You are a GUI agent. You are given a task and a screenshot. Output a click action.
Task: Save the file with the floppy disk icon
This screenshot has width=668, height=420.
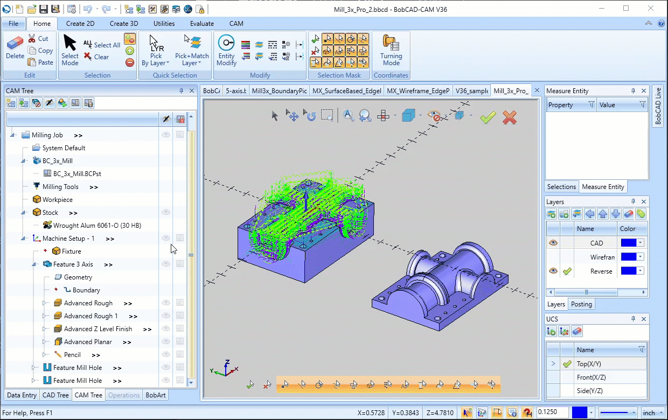click(x=44, y=9)
